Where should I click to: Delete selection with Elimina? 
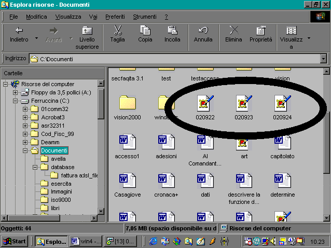(233, 34)
